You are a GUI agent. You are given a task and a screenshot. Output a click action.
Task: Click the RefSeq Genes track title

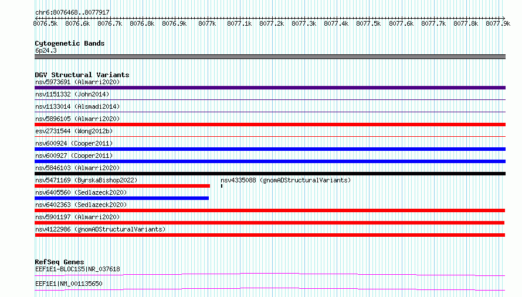tap(59, 262)
